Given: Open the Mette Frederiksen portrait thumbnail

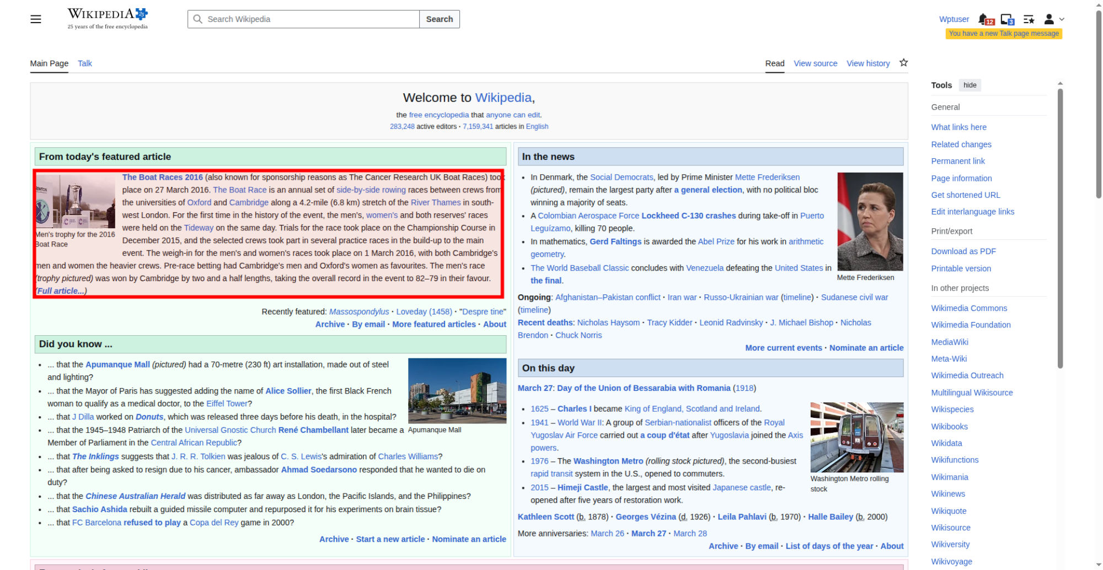Looking at the screenshot, I should [x=870, y=222].
